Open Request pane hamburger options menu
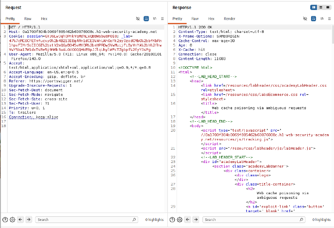The height and width of the screenshot is (228, 334). 162,19
